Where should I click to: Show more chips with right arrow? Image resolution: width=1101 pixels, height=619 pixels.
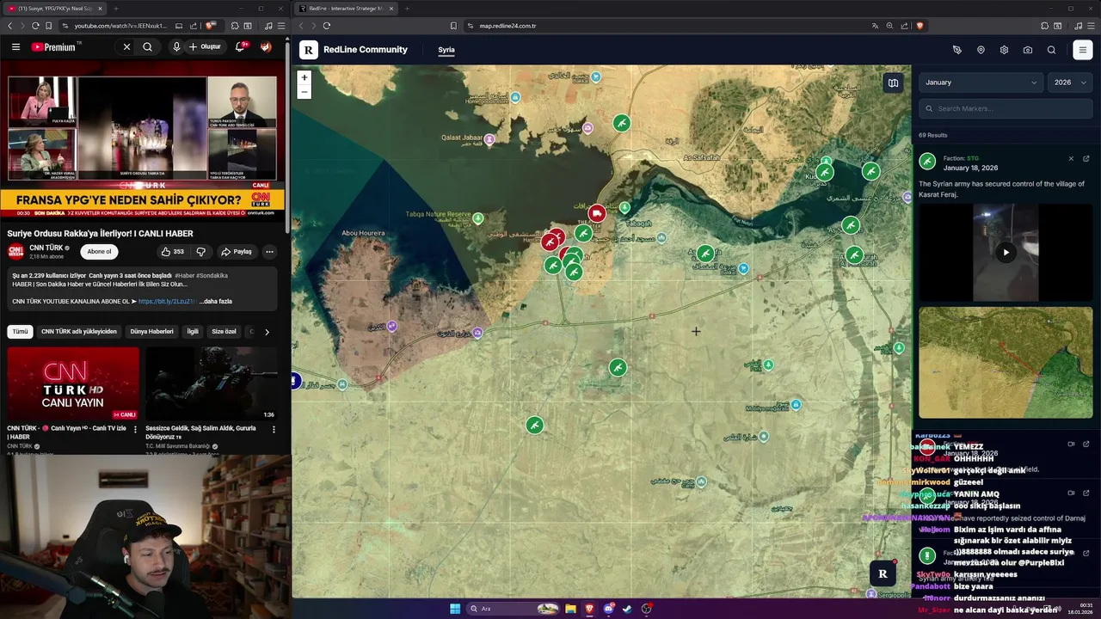tap(267, 331)
